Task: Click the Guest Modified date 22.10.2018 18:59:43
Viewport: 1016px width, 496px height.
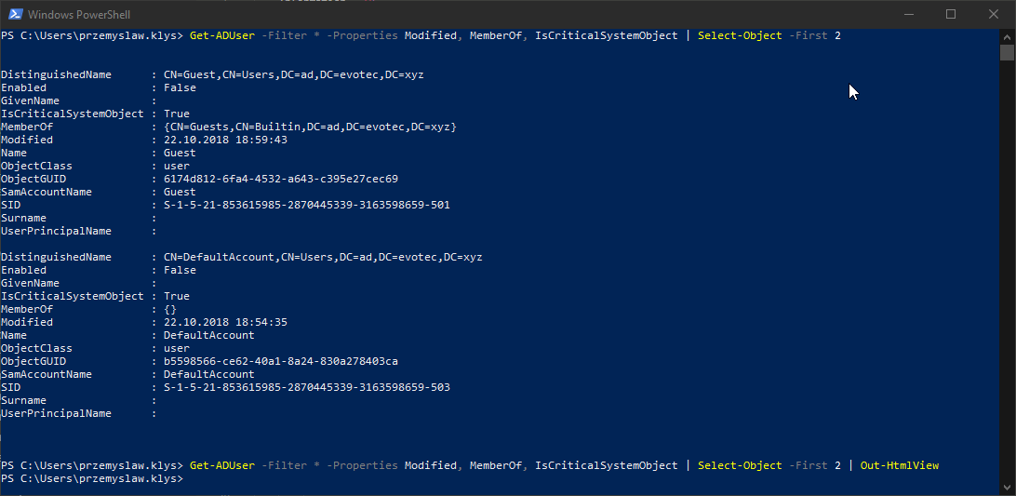Action: coord(225,140)
